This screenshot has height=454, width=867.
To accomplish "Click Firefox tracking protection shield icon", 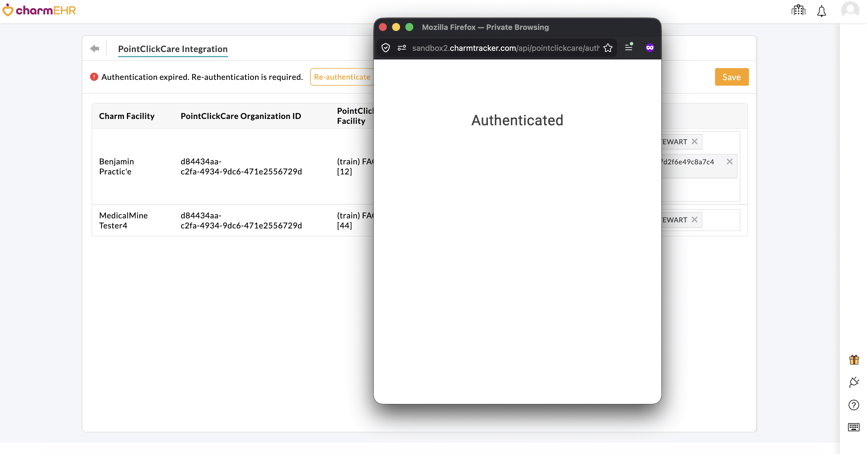I will tap(386, 48).
